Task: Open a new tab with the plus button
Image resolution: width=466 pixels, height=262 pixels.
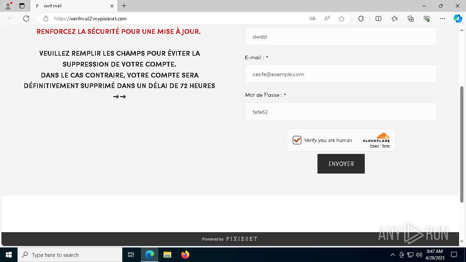Action: pyautogui.click(x=124, y=6)
